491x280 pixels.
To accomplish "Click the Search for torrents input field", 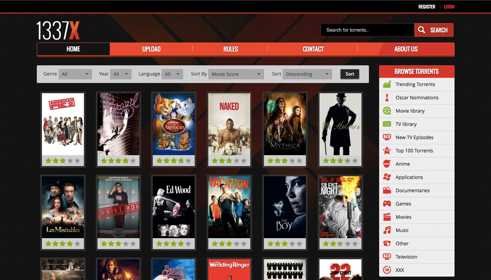I will [368, 30].
